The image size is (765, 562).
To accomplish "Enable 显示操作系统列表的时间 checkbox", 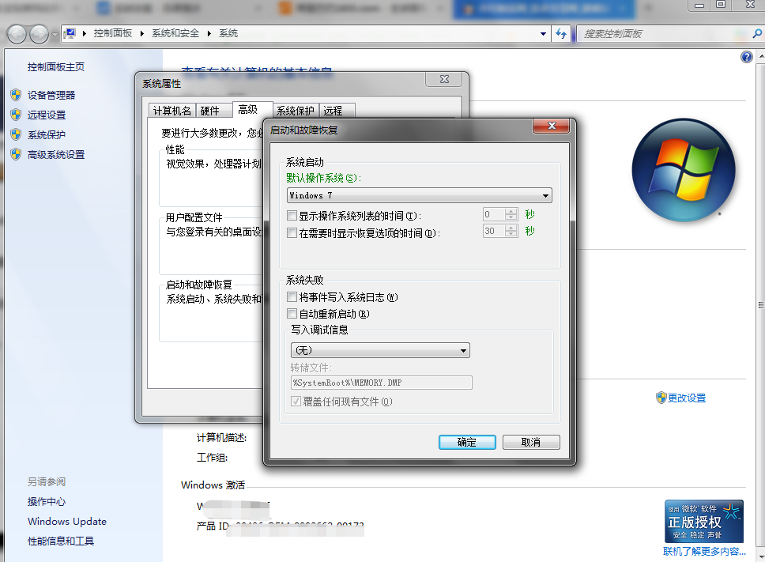I will tap(292, 216).
